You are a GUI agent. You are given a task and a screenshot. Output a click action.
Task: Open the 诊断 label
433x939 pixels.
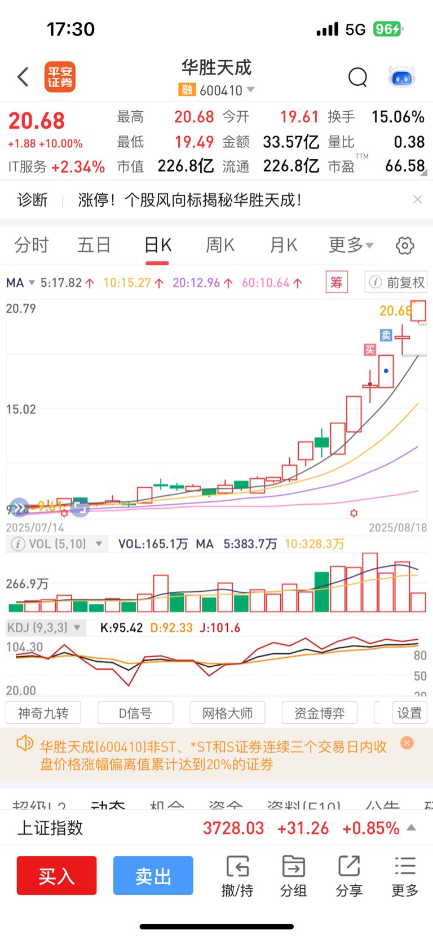click(x=32, y=200)
